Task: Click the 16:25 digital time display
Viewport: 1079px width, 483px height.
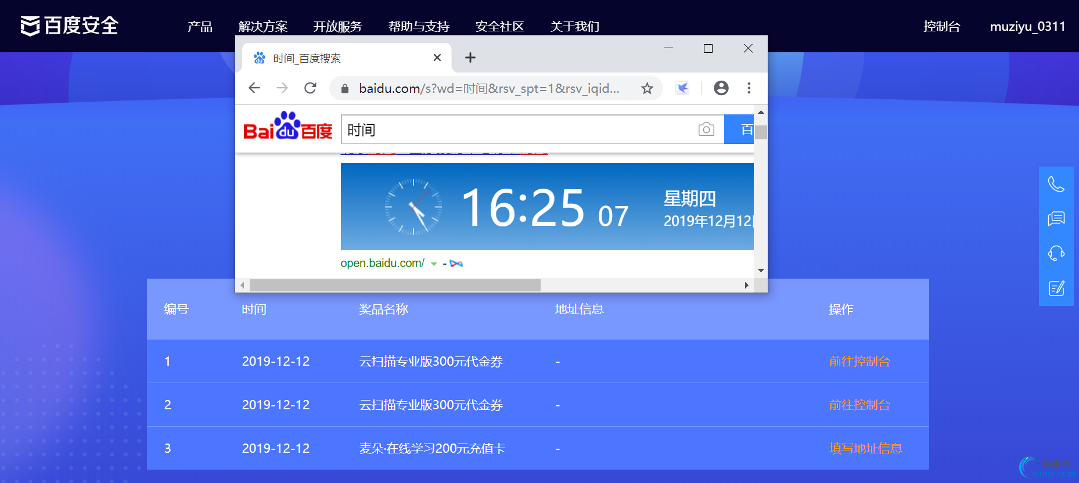Action: click(x=523, y=207)
